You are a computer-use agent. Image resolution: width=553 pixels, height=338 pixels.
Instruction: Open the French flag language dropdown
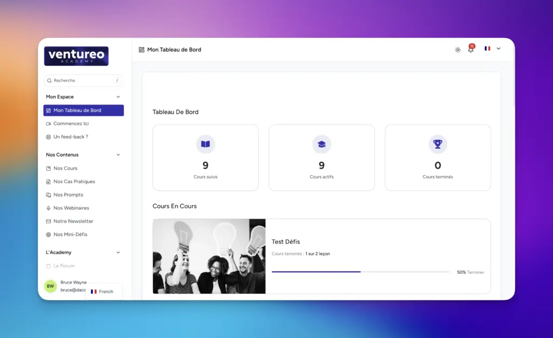click(492, 49)
